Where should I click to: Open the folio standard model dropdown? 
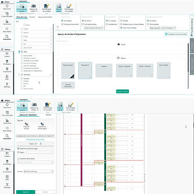[x=94, y=28]
